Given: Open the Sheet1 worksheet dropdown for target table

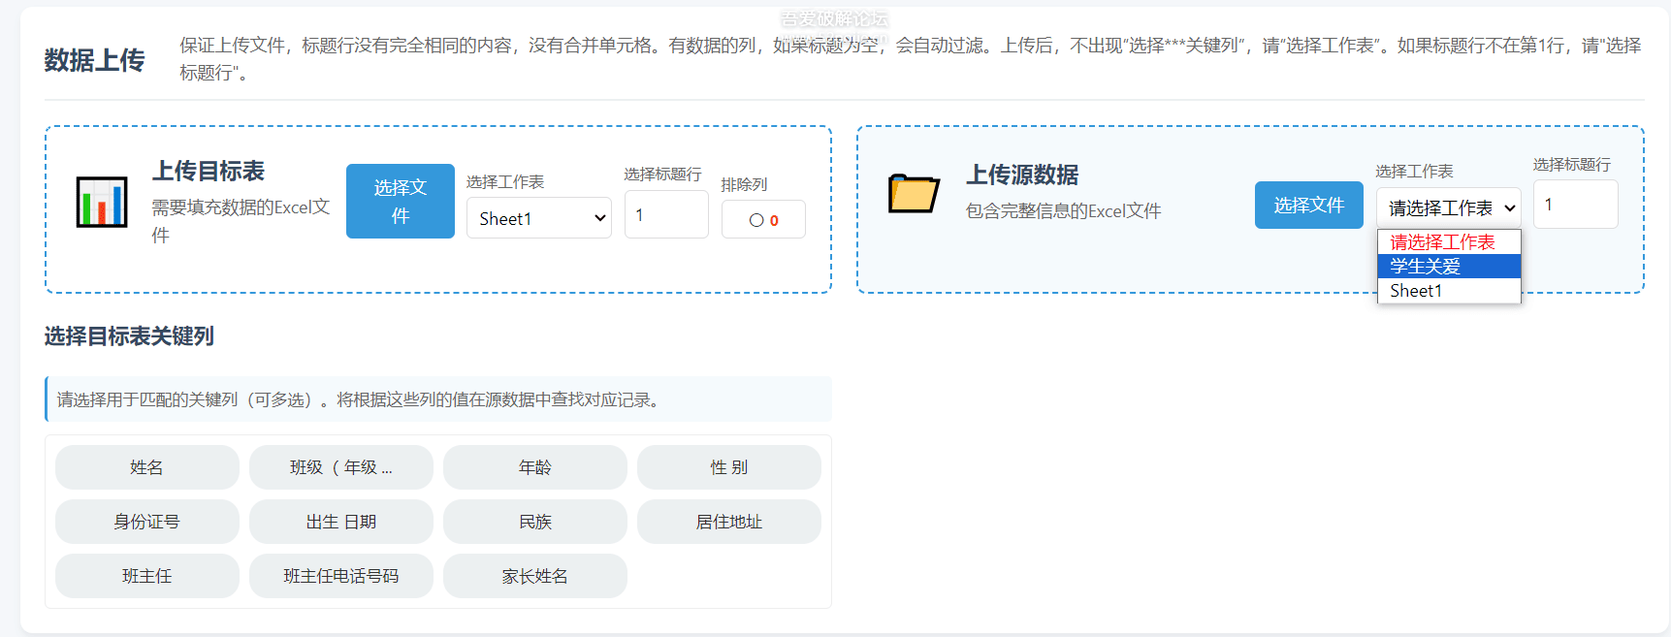Looking at the screenshot, I should [538, 218].
